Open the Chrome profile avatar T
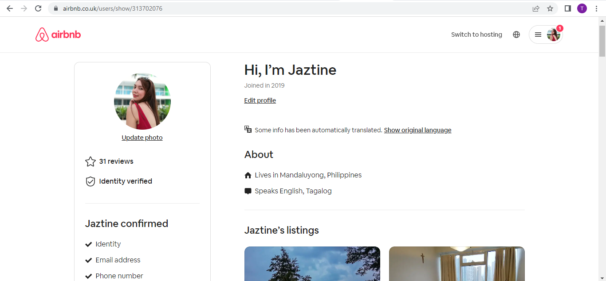606x281 pixels. click(x=582, y=8)
